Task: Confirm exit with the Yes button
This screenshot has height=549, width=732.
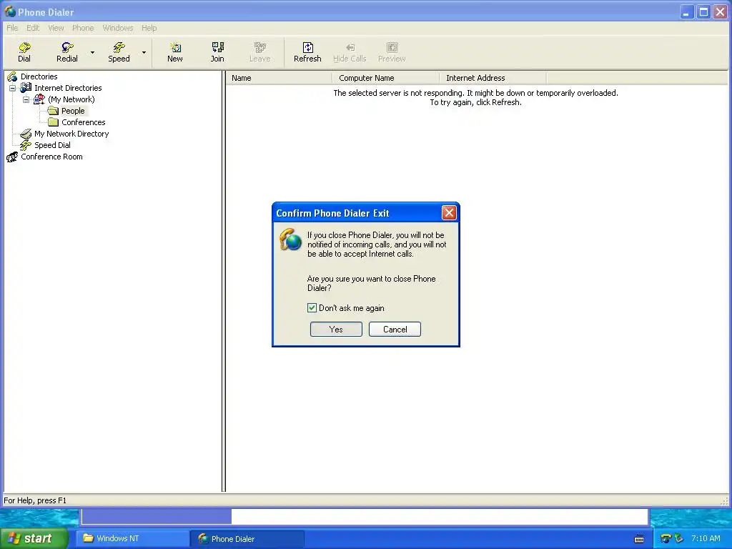Action: pyautogui.click(x=336, y=329)
